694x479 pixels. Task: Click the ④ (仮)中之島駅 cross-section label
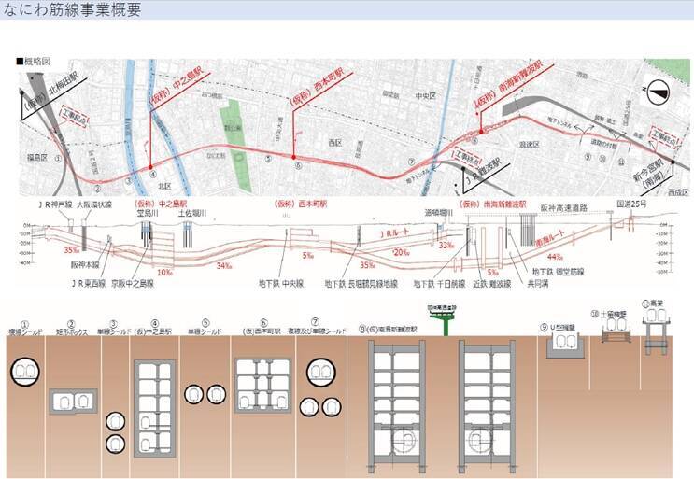[x=154, y=328]
